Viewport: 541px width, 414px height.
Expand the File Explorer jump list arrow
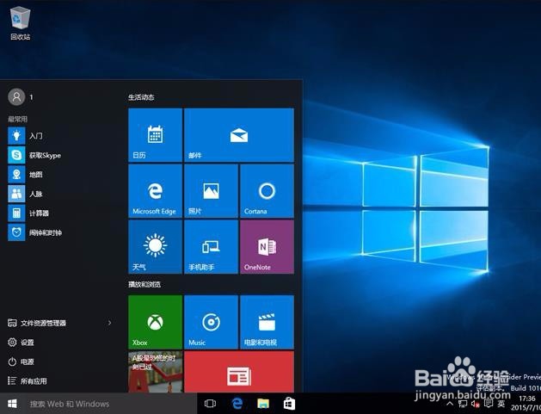click(x=110, y=323)
